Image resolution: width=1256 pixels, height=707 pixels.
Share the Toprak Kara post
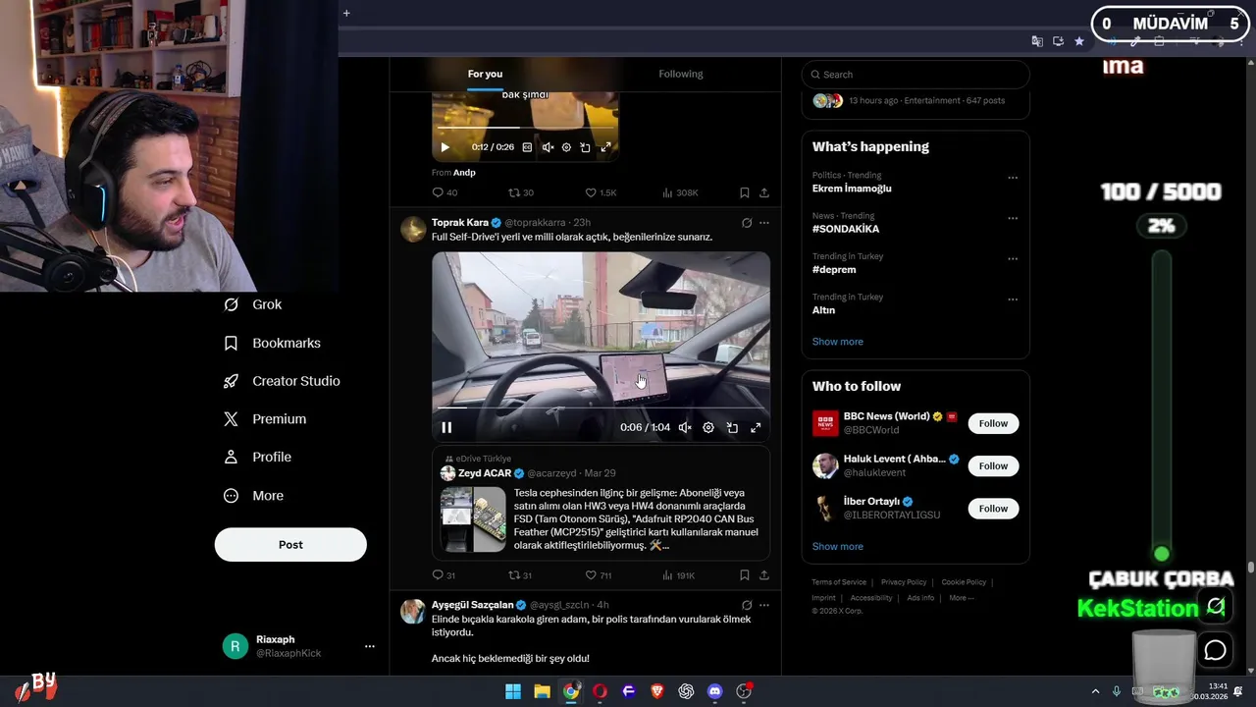[764, 575]
